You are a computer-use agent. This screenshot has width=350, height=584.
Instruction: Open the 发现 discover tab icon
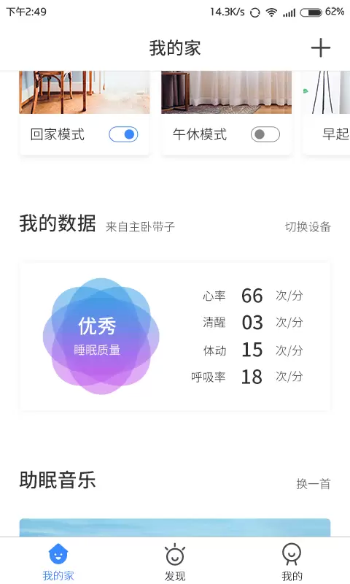(175, 555)
